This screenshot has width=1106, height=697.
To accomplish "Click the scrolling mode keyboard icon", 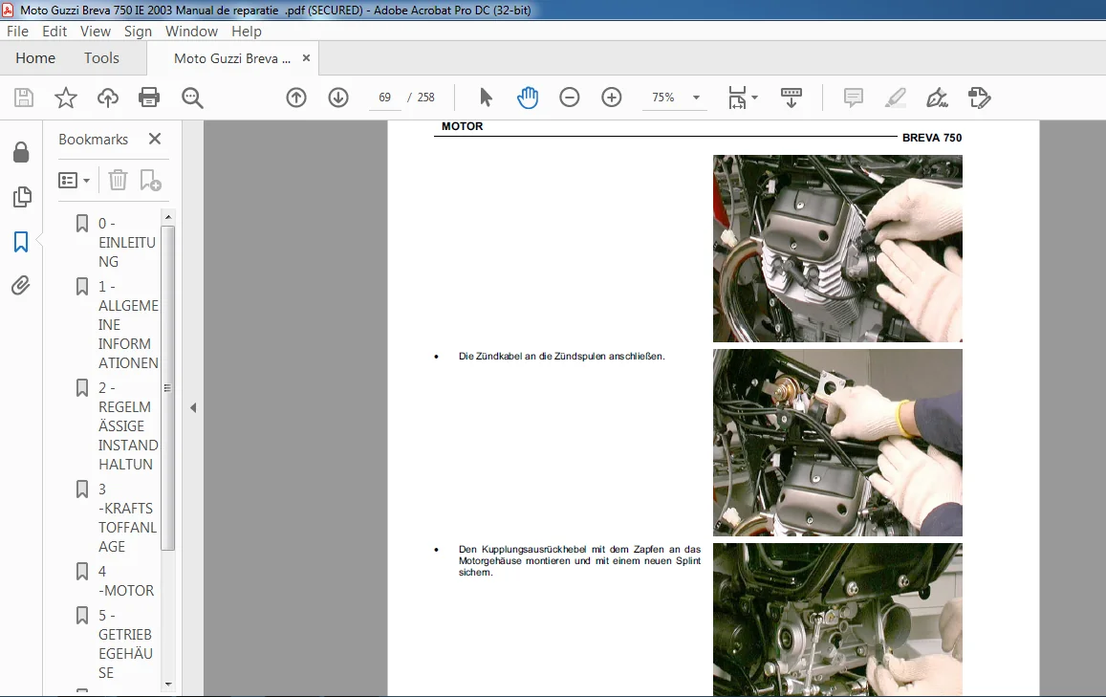I will coord(791,98).
